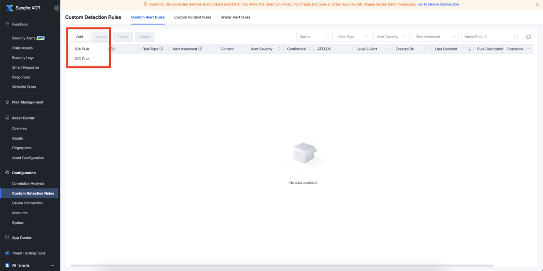Image resolution: width=543 pixels, height=271 pixels.
Task: Open column settings ellipsis in table header
Action: pyautogui.click(x=529, y=49)
